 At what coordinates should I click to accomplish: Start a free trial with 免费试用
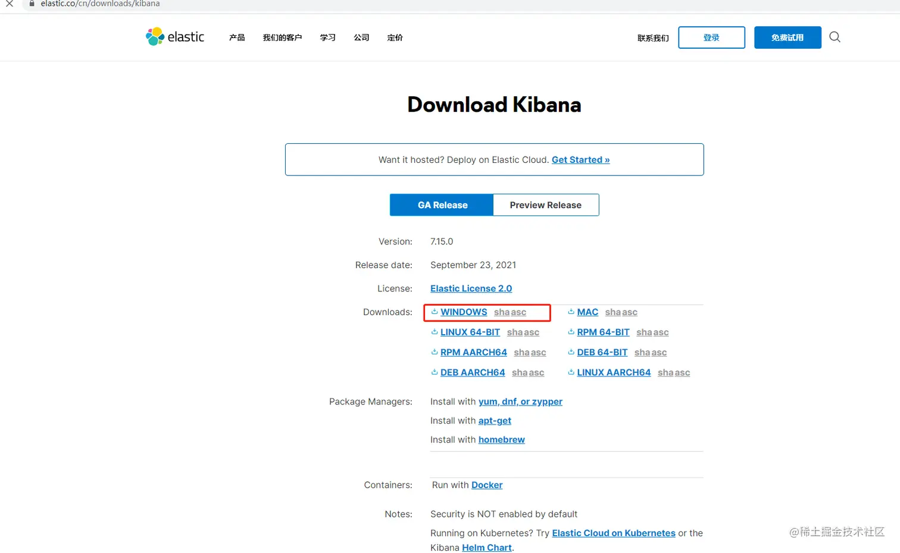pyautogui.click(x=787, y=37)
